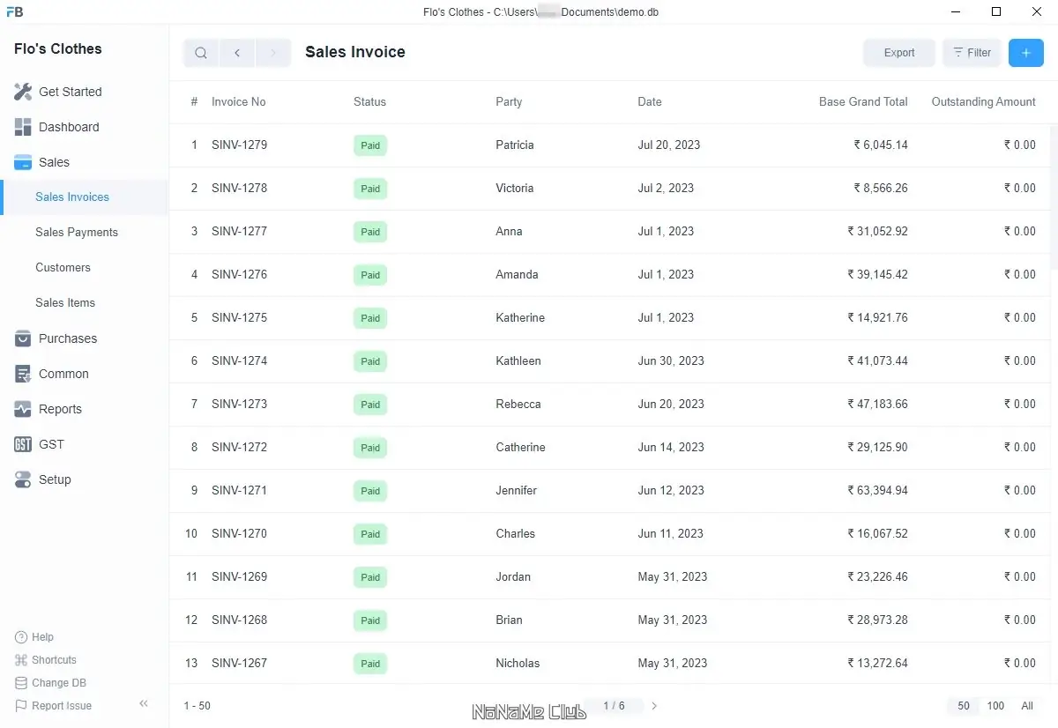The height and width of the screenshot is (728, 1058).
Task: Click the Export button
Action: coord(899,53)
